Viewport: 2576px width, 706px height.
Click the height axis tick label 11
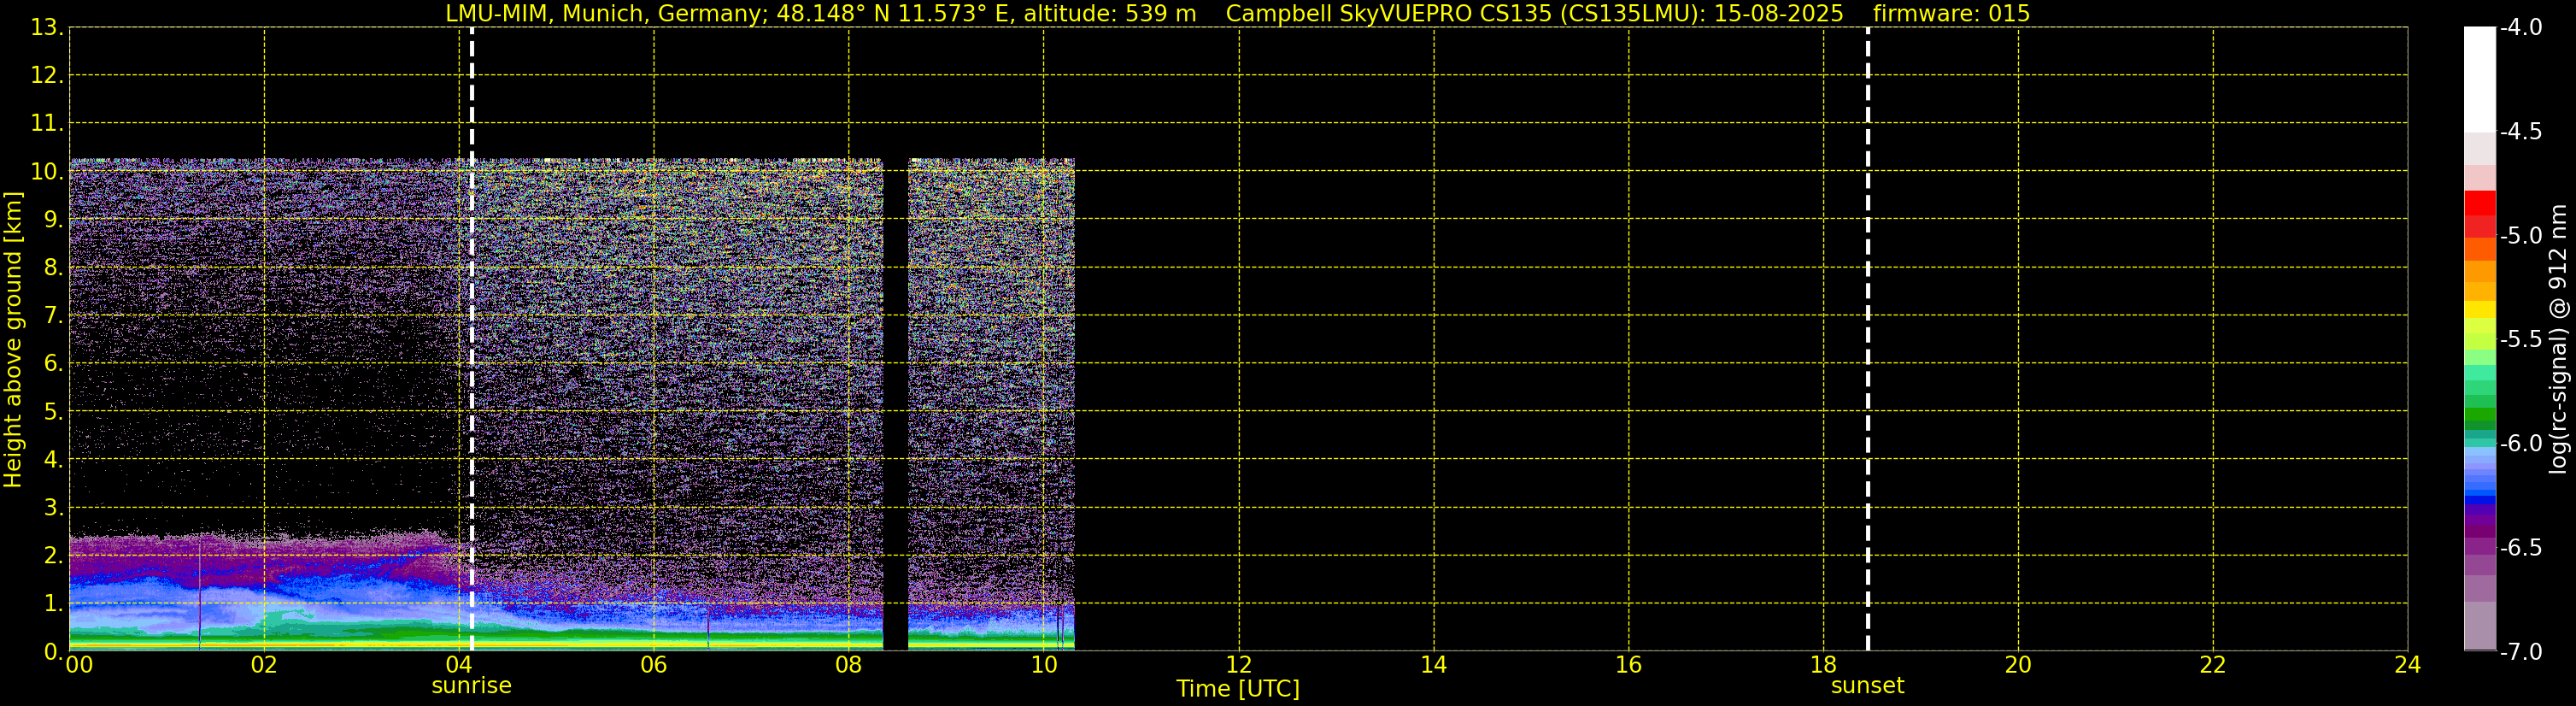point(46,124)
